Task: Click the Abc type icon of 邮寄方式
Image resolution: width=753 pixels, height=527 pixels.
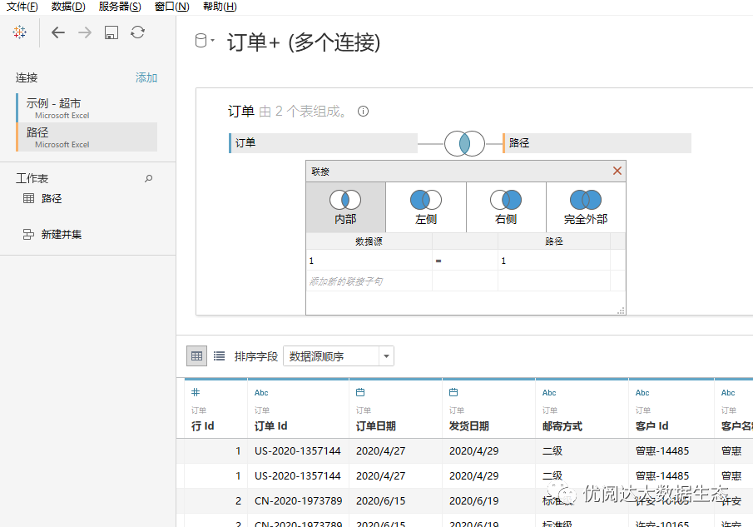Action: (x=549, y=392)
